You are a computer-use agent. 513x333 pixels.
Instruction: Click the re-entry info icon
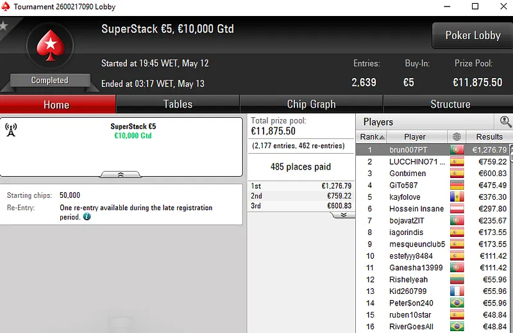pos(87,217)
